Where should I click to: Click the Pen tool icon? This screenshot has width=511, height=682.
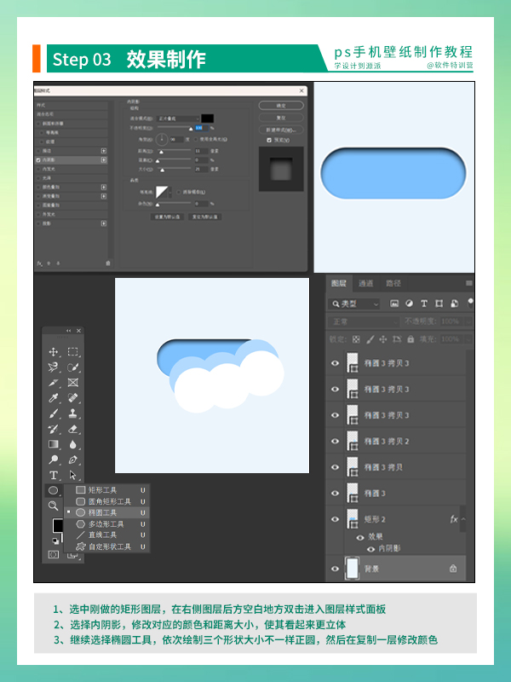(73, 459)
